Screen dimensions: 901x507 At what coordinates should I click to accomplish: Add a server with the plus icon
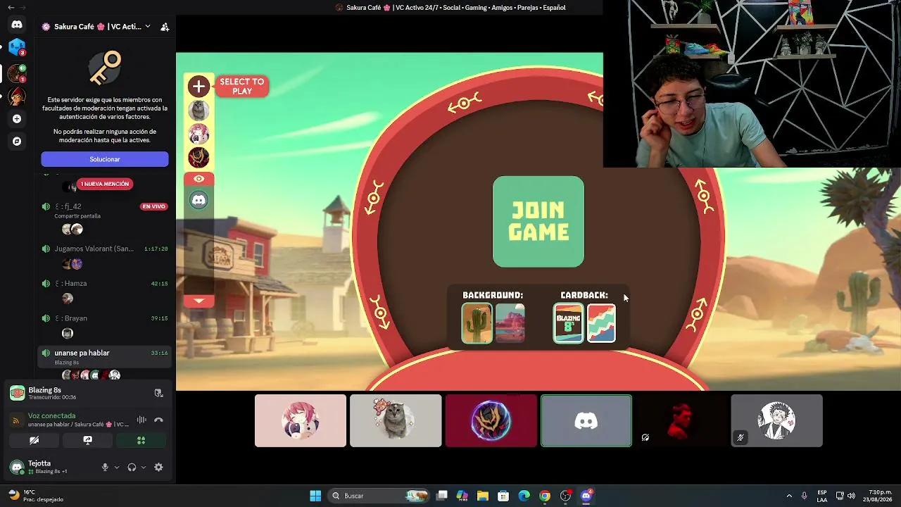point(17,119)
